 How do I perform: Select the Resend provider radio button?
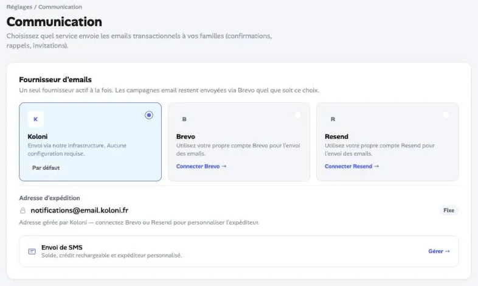pyautogui.click(x=446, y=115)
